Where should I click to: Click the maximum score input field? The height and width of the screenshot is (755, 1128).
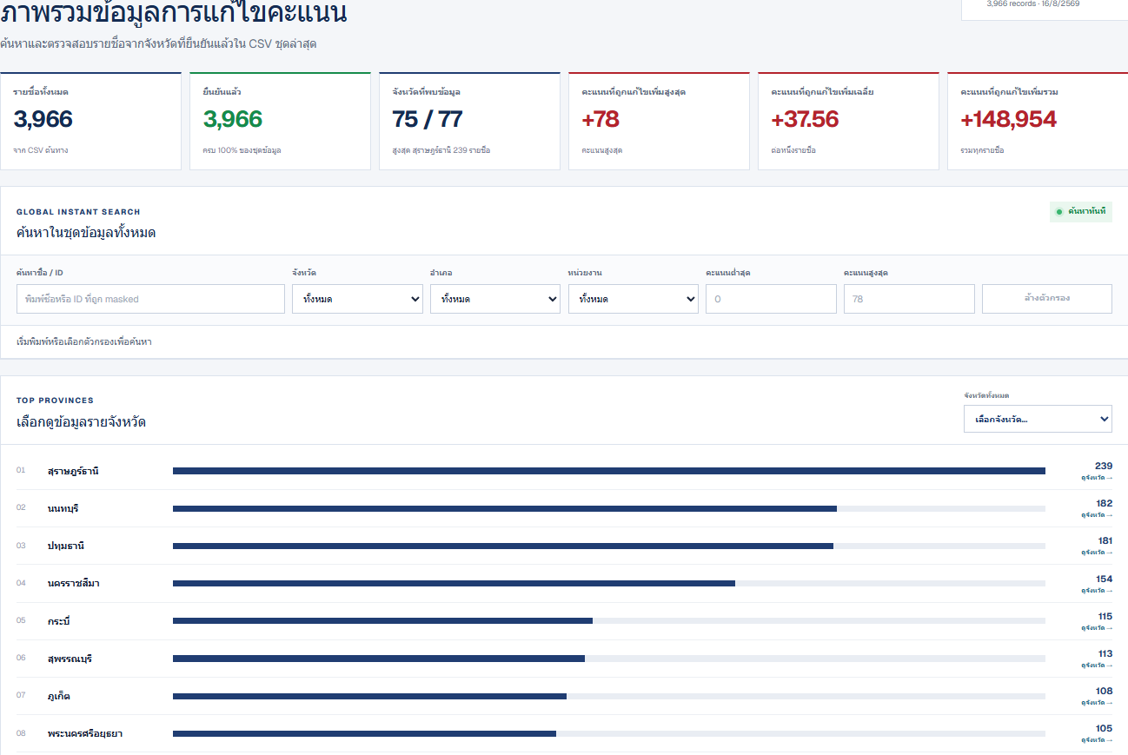pos(909,299)
